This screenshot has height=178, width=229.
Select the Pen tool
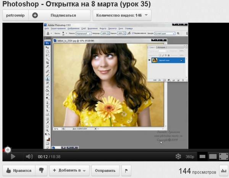click(x=47, y=103)
